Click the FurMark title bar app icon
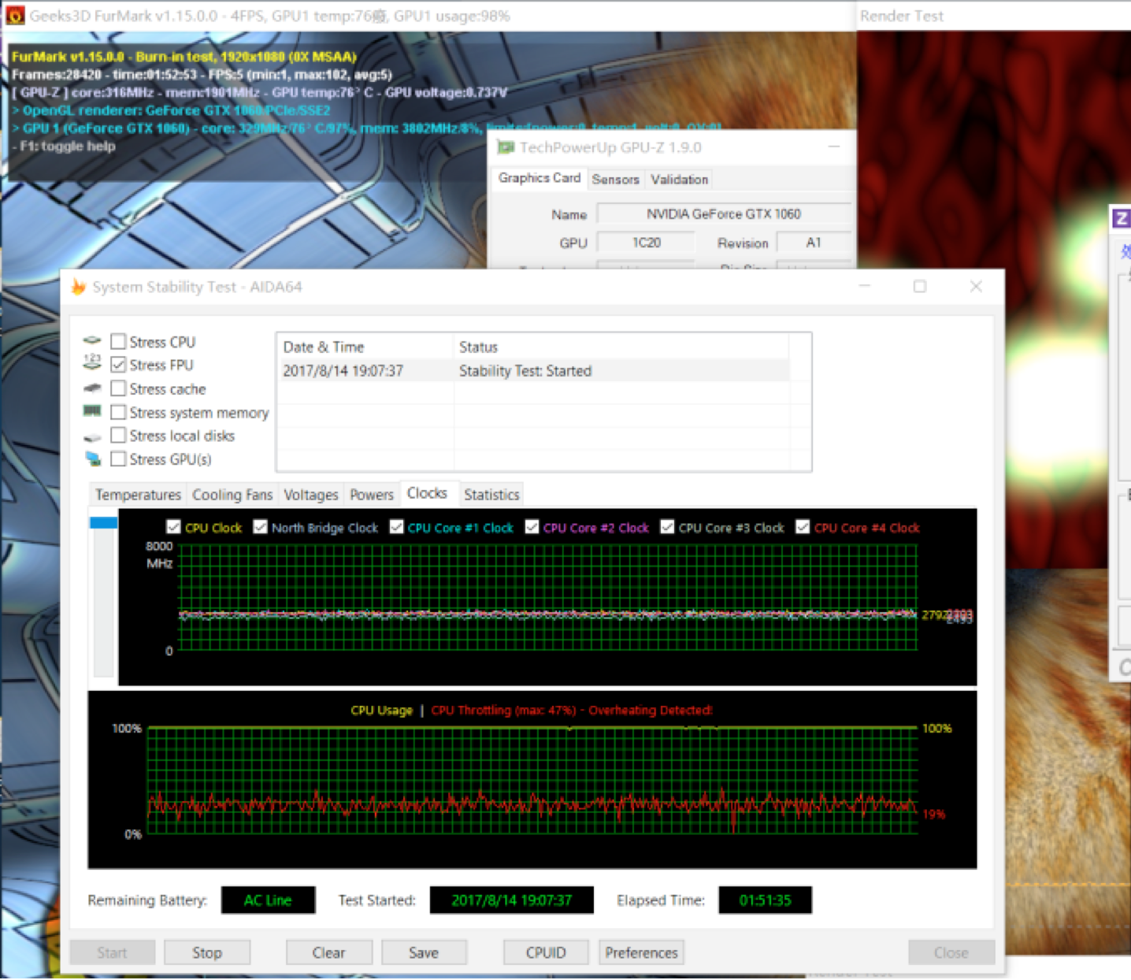This screenshot has width=1131, height=980. point(15,15)
